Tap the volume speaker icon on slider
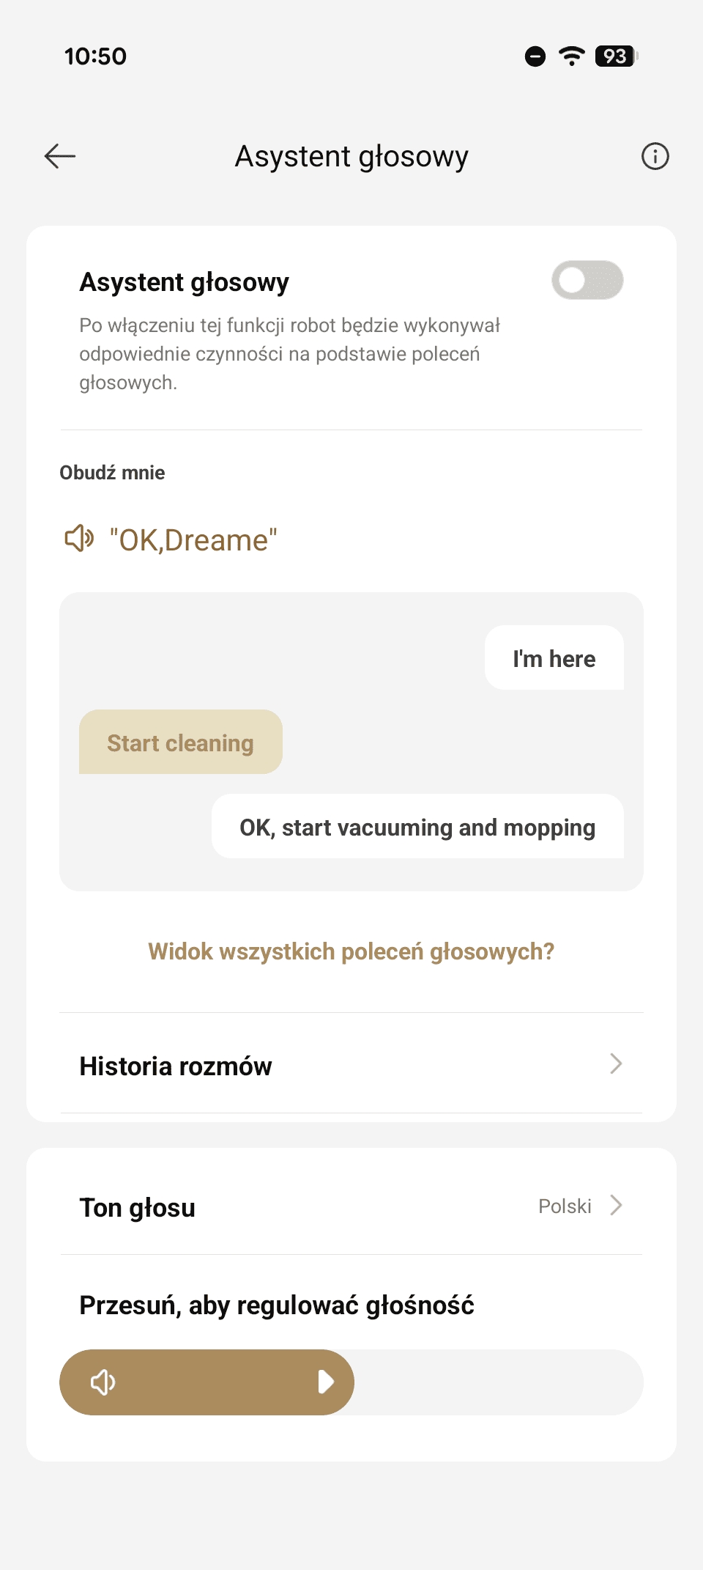 click(x=103, y=1382)
